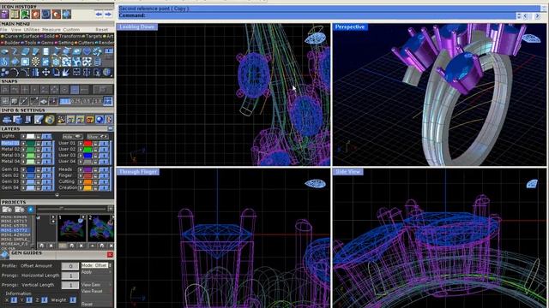Screen dimensions: 549x308
Task: Select the 0.25 snap distance value
Action: point(75,101)
